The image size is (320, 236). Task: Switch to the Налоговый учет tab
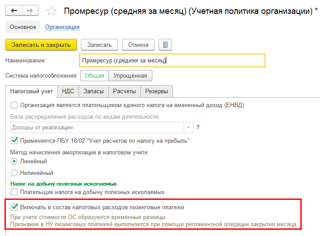point(31,91)
